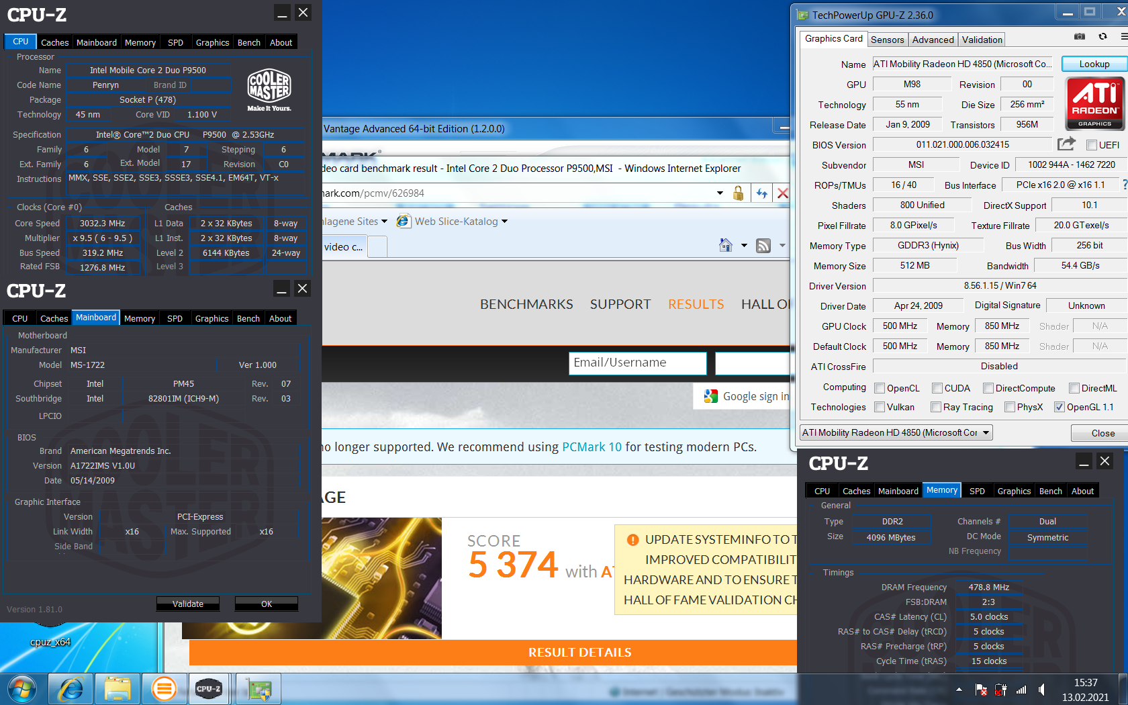
Task: Open the Sensors tab in GPU-Z
Action: 888,40
